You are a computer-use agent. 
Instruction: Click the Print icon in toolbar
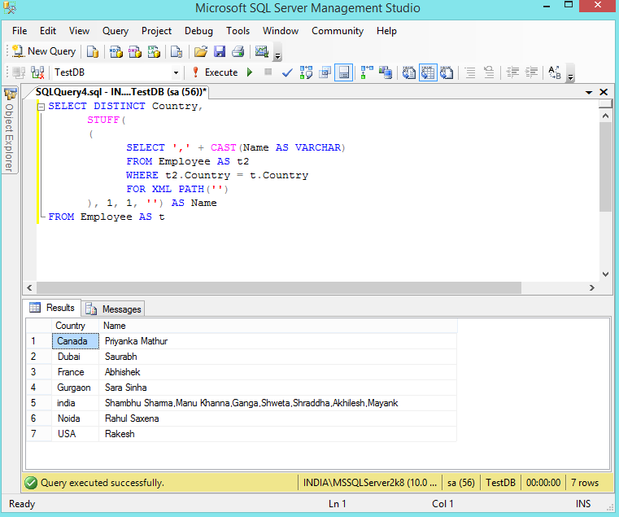tap(238, 51)
